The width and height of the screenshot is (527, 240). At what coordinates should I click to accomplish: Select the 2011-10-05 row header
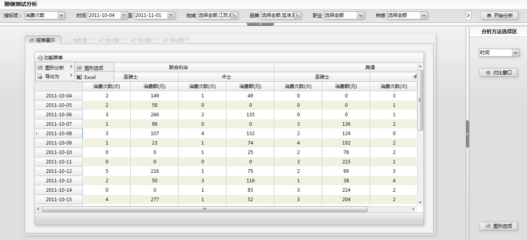point(59,105)
